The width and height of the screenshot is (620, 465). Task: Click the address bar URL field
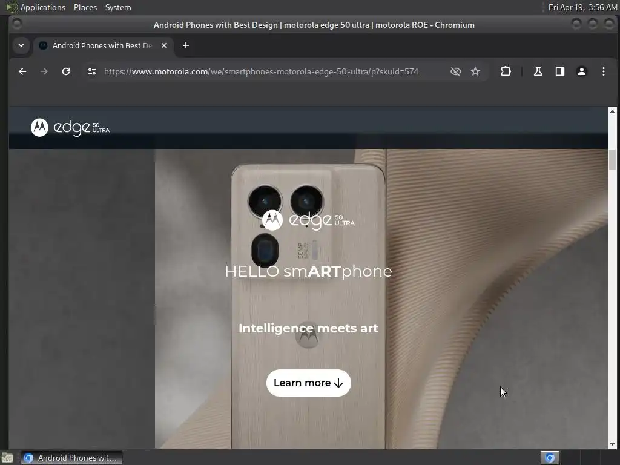[261, 71]
